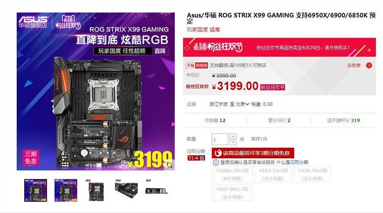383x213 pixels.
Task: Click the Huabei logo on installment banner
Action: pyautogui.click(x=217, y=153)
